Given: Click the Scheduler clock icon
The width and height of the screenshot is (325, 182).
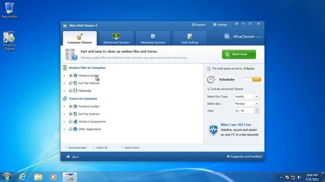Looking at the screenshot, I should coord(211,79).
